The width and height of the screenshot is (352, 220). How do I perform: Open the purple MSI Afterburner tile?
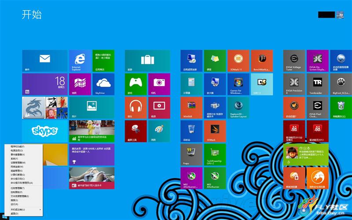[x=191, y=178]
